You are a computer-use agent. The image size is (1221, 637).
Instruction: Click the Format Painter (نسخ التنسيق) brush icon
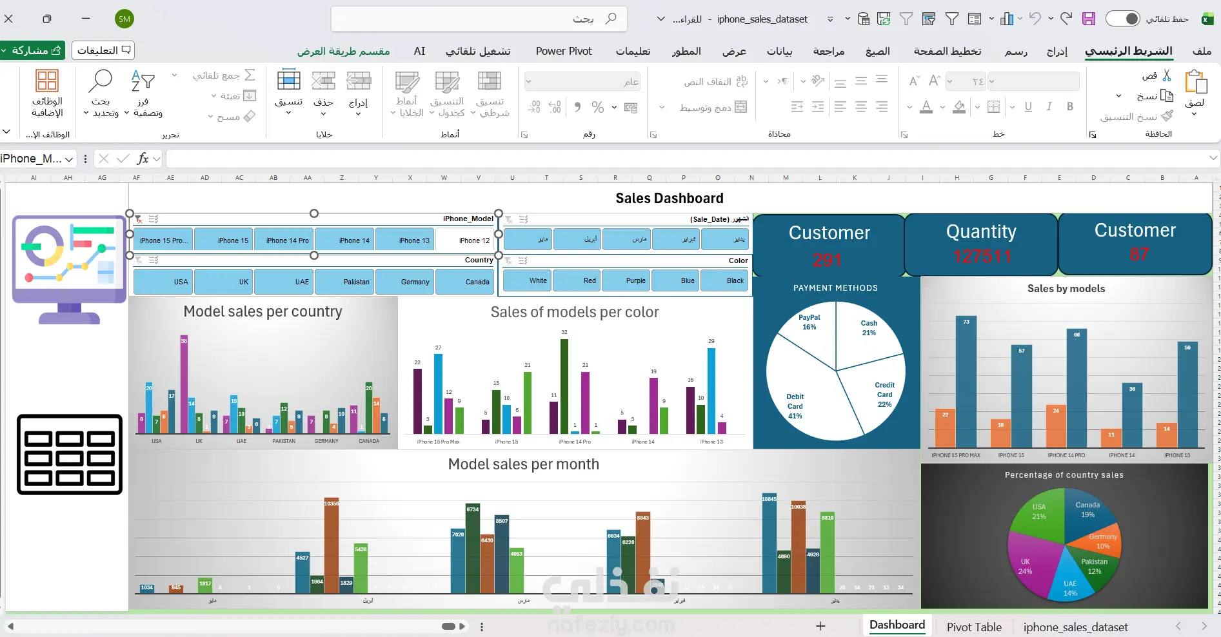(x=1166, y=116)
